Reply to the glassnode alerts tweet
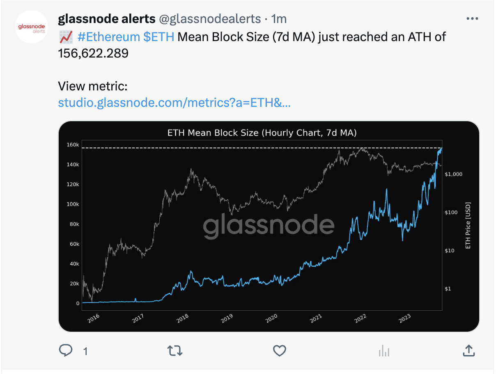 tap(66, 351)
